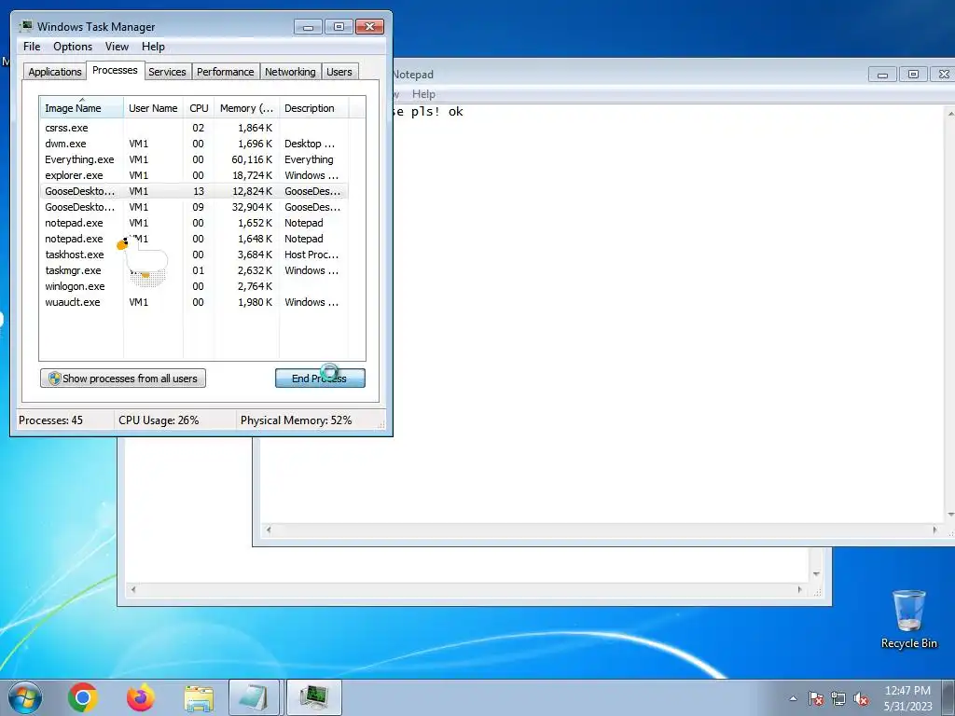Open the Options menu in Task Manager
Screen dimensions: 955x716
click(73, 47)
